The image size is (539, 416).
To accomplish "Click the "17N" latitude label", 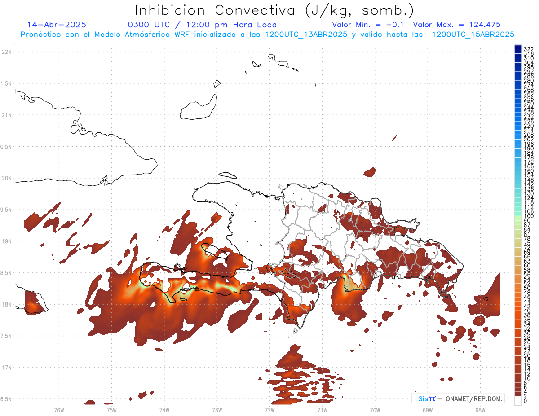I will point(6,368).
